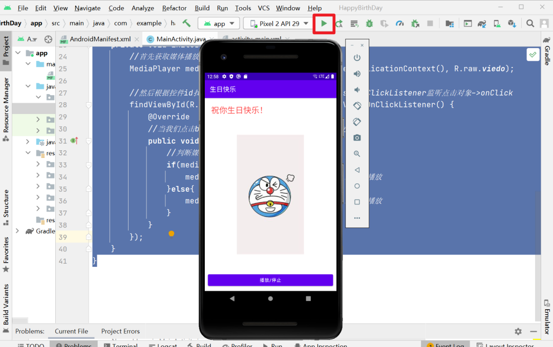Click the override gutter icon at line 31
Screen dimensions: 553x347
point(74,141)
